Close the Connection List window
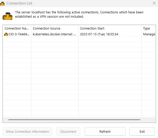Viewport: 158px width, 138px height. point(154,3)
